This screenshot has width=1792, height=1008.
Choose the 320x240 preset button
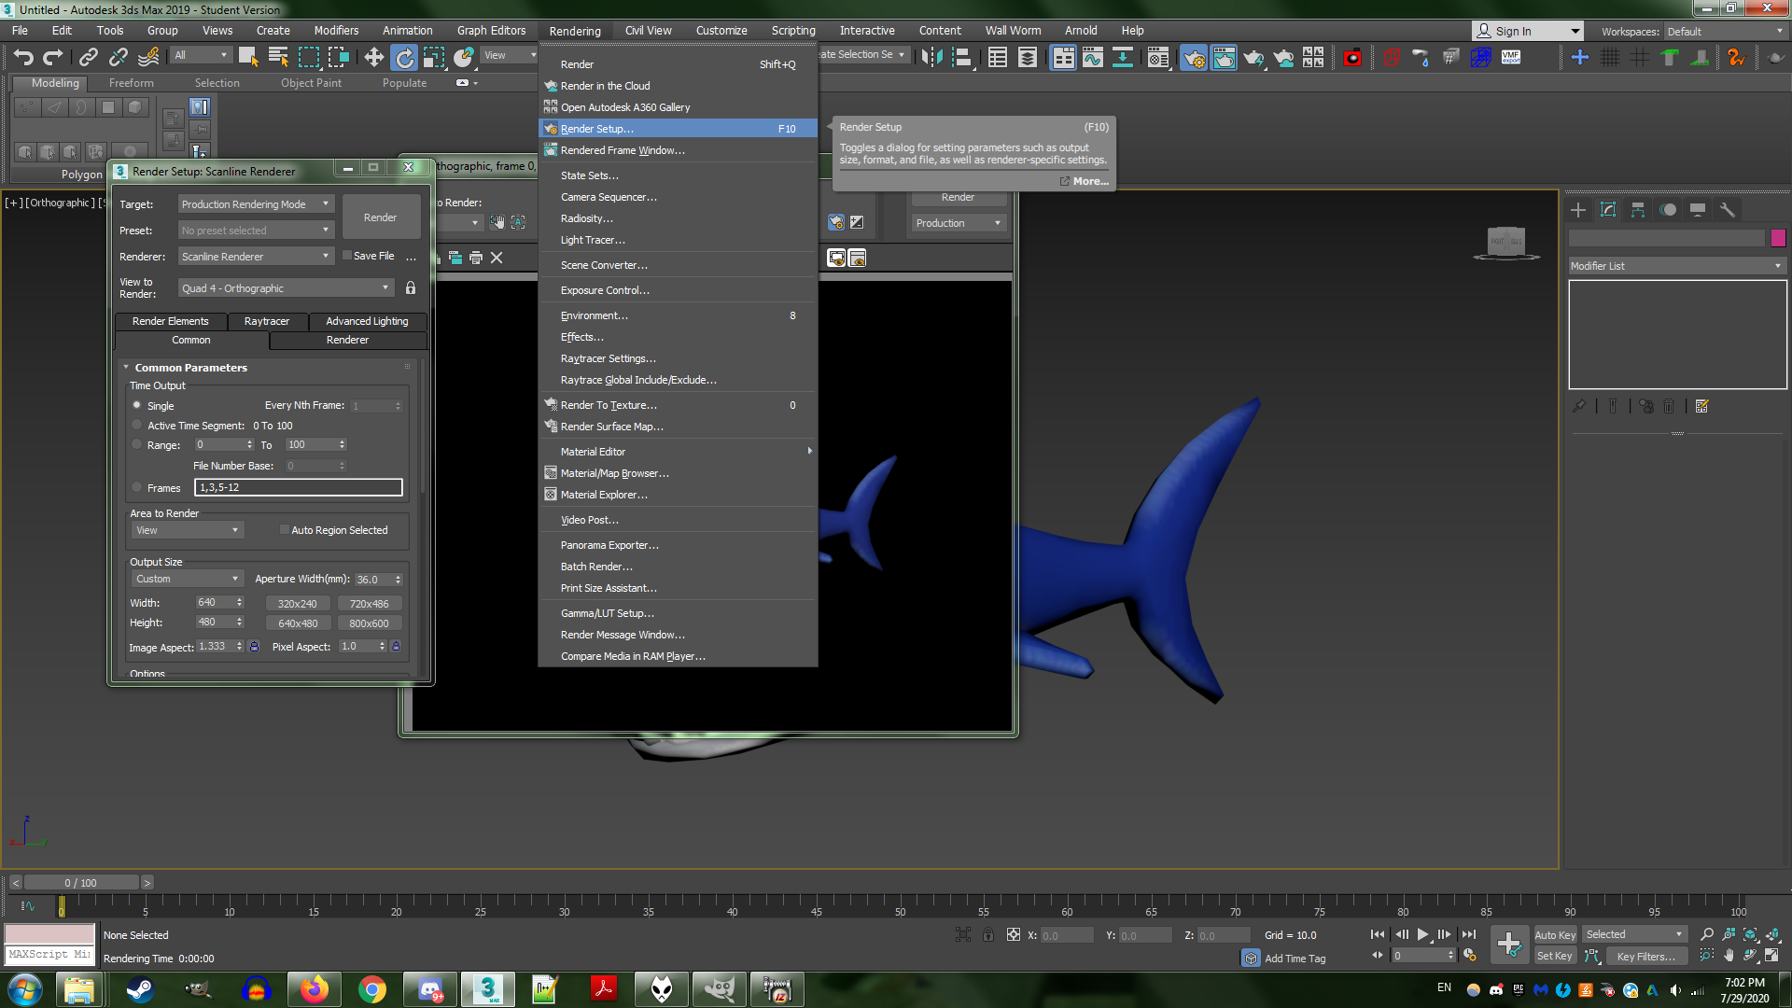[297, 604]
